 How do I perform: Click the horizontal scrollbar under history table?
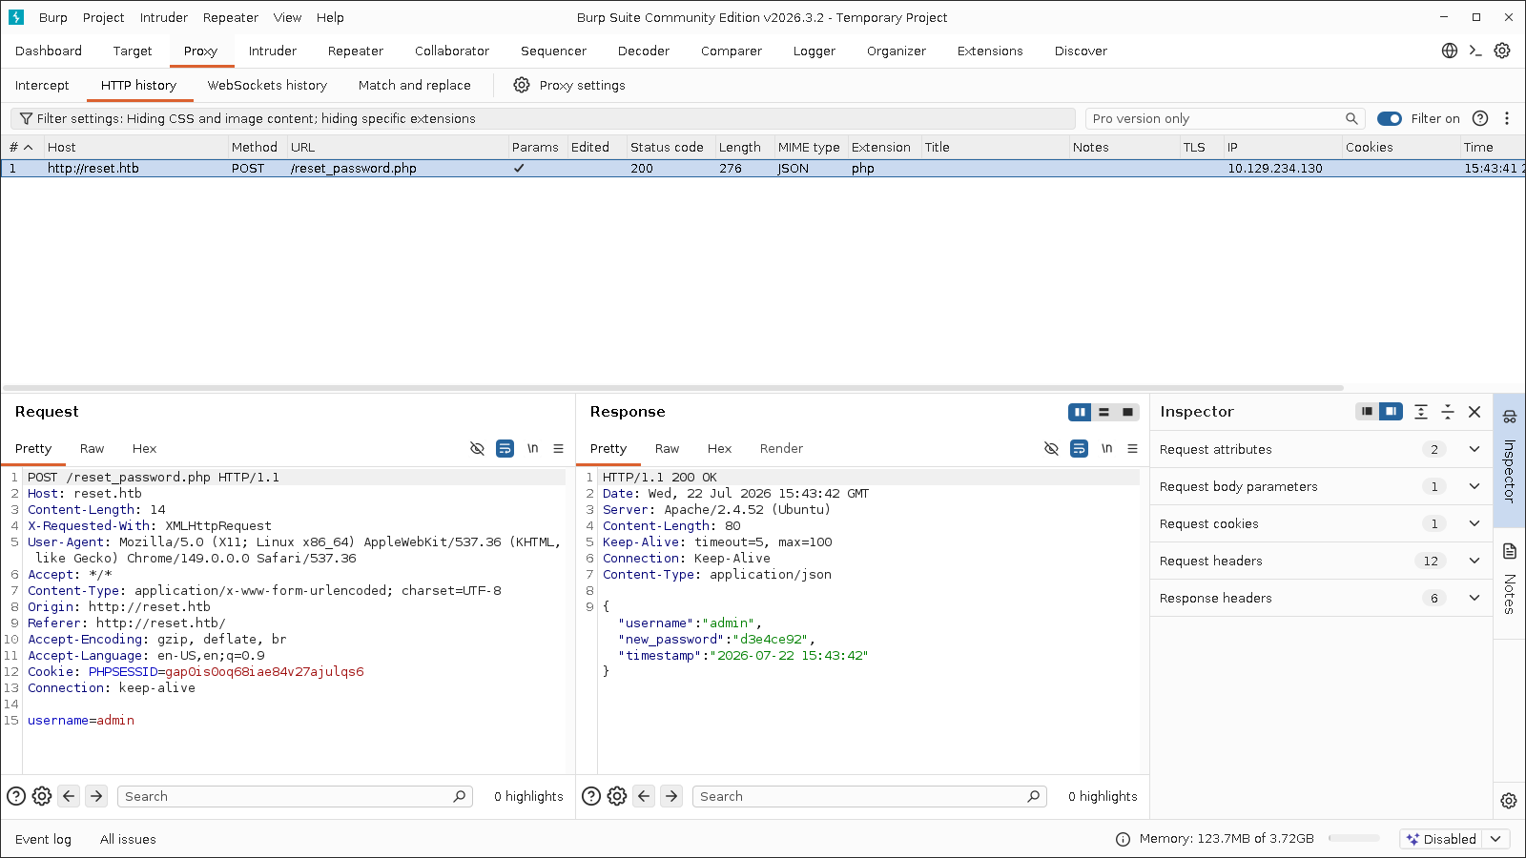673,388
